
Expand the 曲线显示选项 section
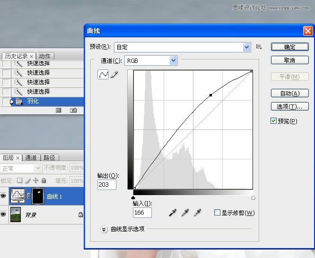pyautogui.click(x=104, y=229)
